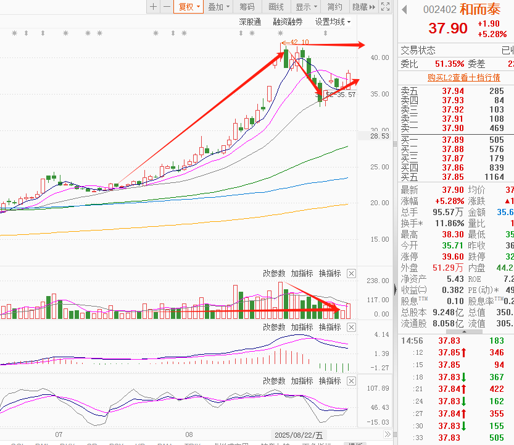Activate the 画线 drawing tool

[x=276, y=7]
